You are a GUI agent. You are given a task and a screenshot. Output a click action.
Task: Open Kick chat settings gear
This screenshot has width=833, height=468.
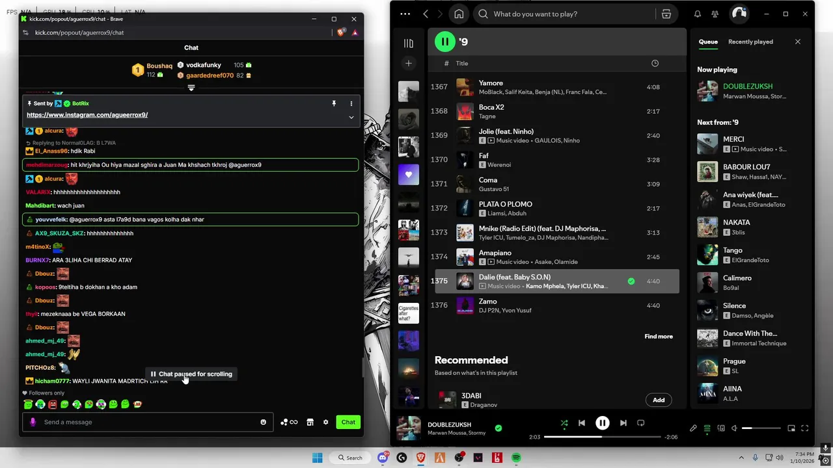click(325, 422)
